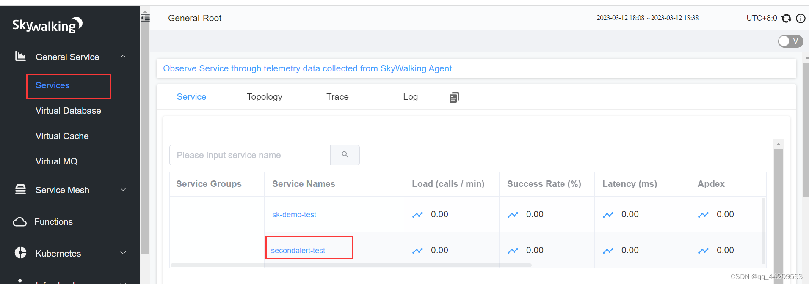The height and width of the screenshot is (284, 809).
Task: Toggle the V view switch
Action: tap(790, 41)
